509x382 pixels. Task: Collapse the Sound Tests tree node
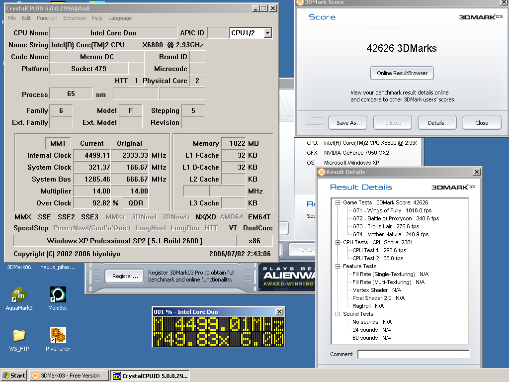pyautogui.click(x=338, y=314)
